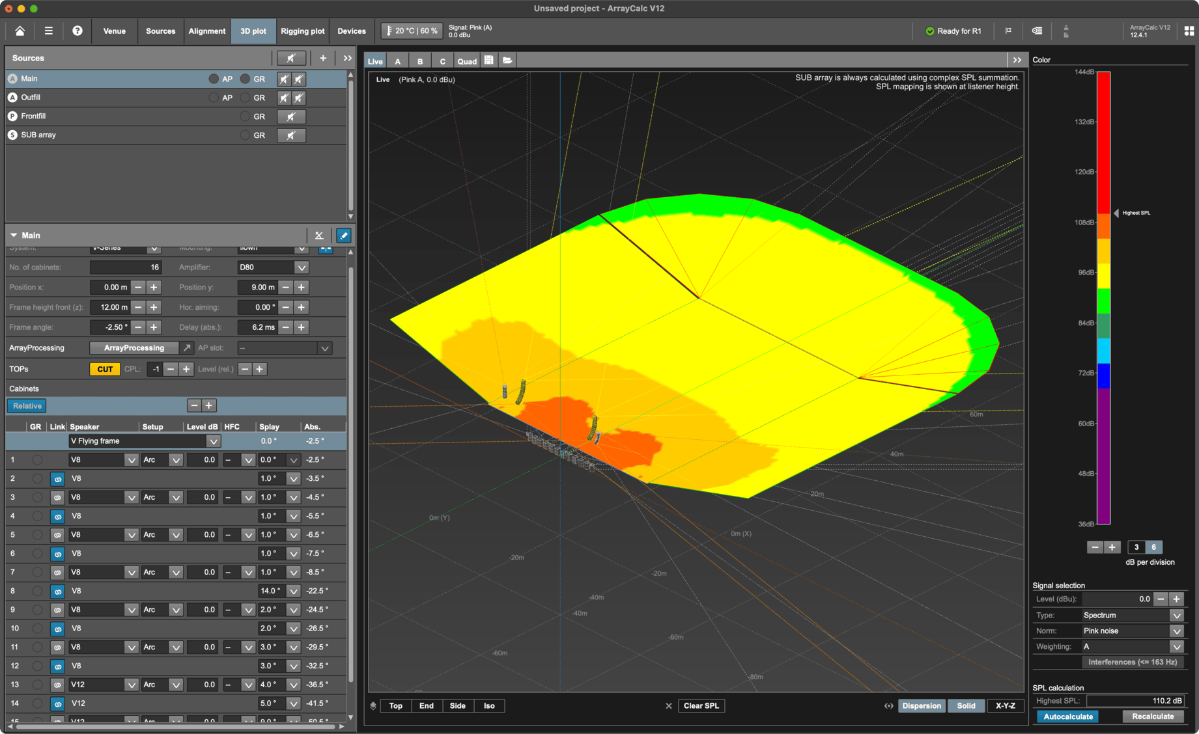Select the Quad SPL view tab
The image size is (1199, 734).
click(467, 61)
